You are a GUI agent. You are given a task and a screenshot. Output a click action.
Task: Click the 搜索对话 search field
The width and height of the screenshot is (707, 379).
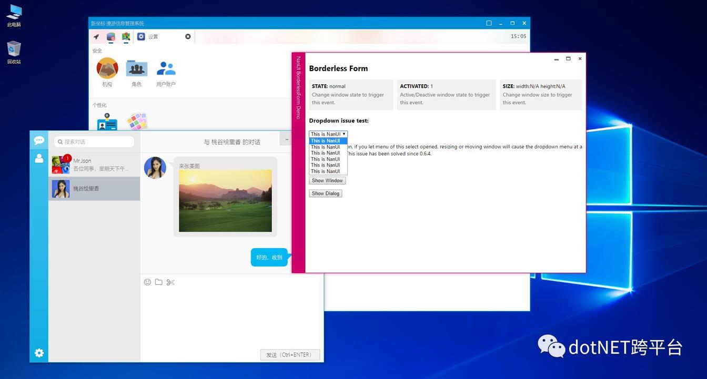[x=94, y=141]
